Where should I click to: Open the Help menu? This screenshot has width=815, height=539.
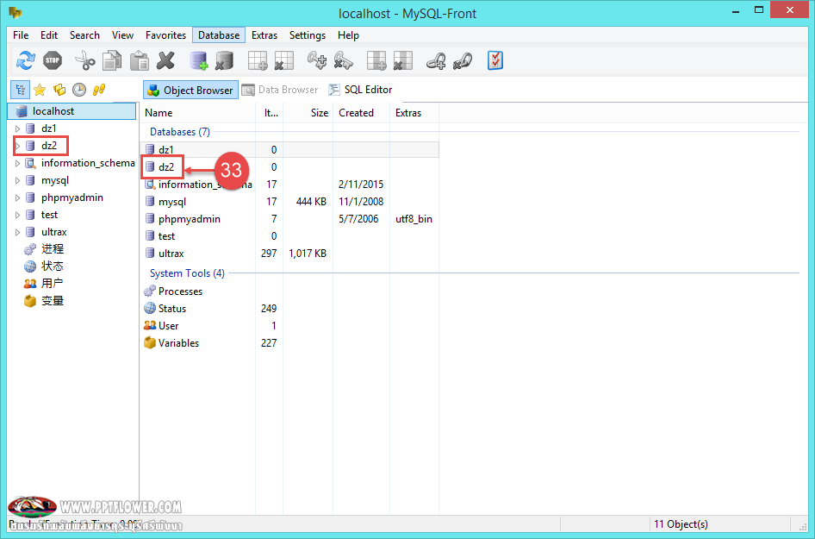[x=348, y=35]
